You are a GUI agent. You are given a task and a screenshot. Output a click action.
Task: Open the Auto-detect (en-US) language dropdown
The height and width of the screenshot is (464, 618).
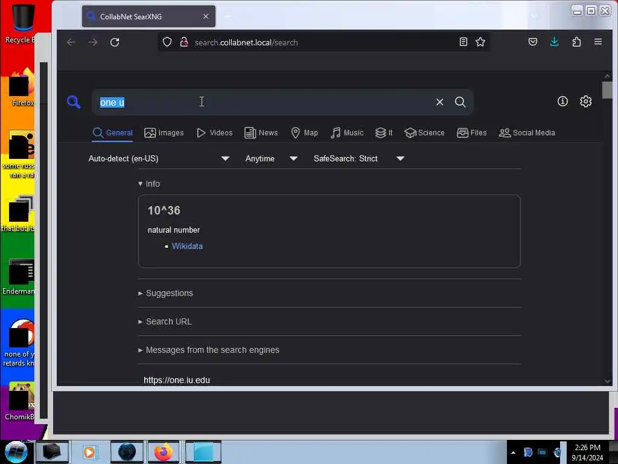point(159,159)
